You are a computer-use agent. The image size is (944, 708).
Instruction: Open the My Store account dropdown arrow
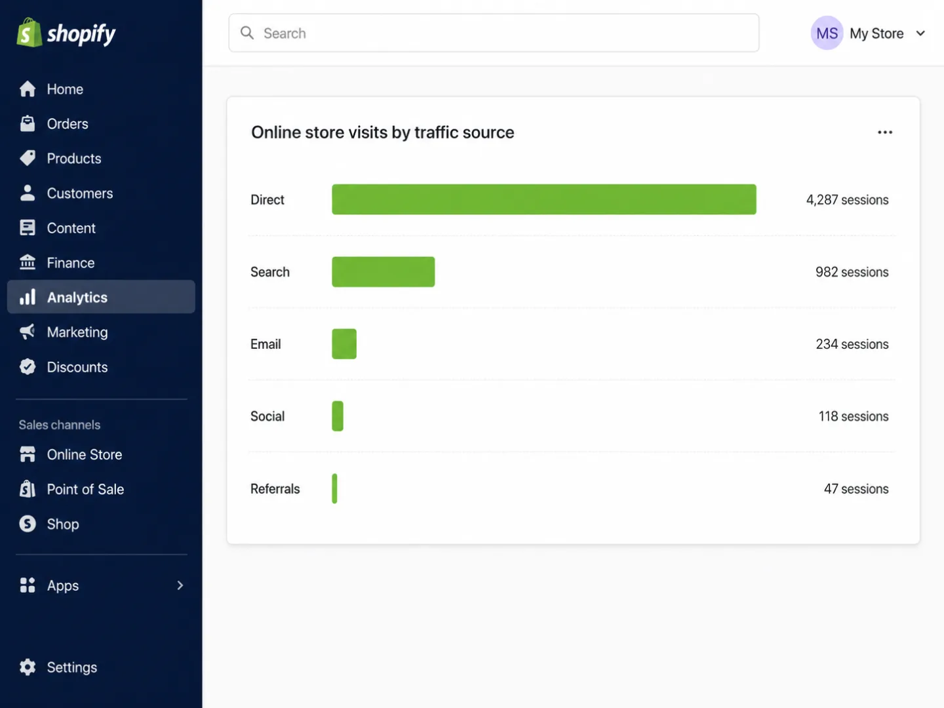pos(920,33)
